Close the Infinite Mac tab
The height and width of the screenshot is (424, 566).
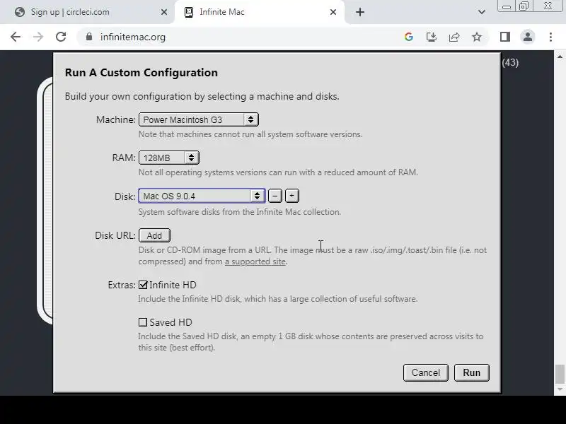333,12
